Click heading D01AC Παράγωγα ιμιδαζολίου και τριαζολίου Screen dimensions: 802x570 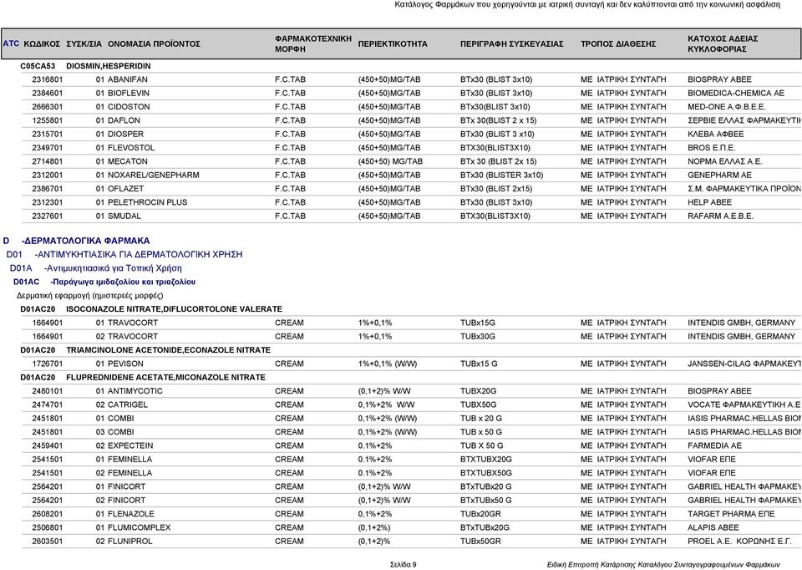(x=104, y=282)
